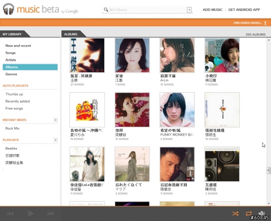
Task: Open the 孤星．英雄淚 album cover by 王傑
Action: click(87, 55)
